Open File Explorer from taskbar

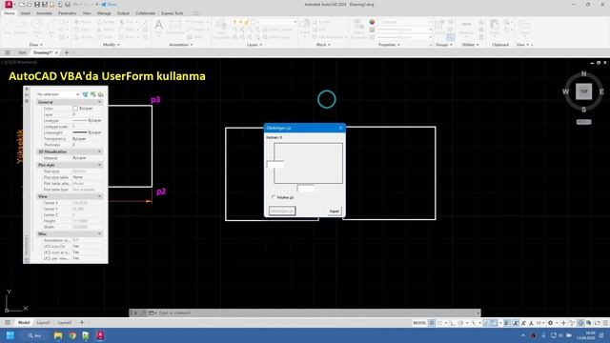click(x=58, y=335)
